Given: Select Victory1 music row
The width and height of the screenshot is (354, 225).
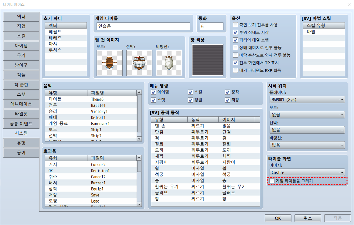Looking at the screenshot, I should 91,111.
